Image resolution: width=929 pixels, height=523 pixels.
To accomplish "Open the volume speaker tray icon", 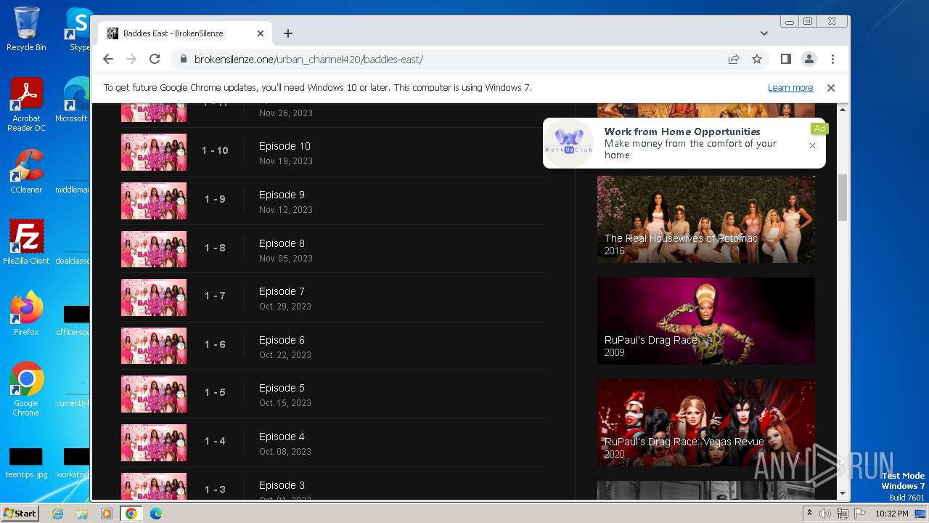I will pyautogui.click(x=825, y=514).
